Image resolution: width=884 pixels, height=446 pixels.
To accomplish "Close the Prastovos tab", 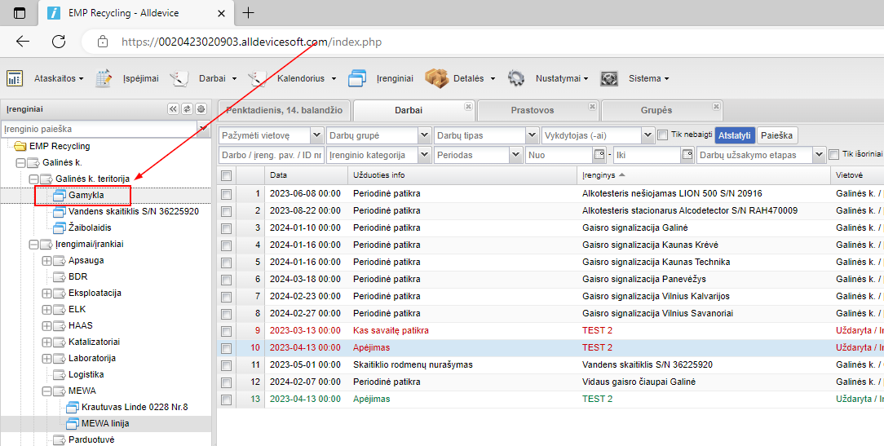I will [x=590, y=106].
